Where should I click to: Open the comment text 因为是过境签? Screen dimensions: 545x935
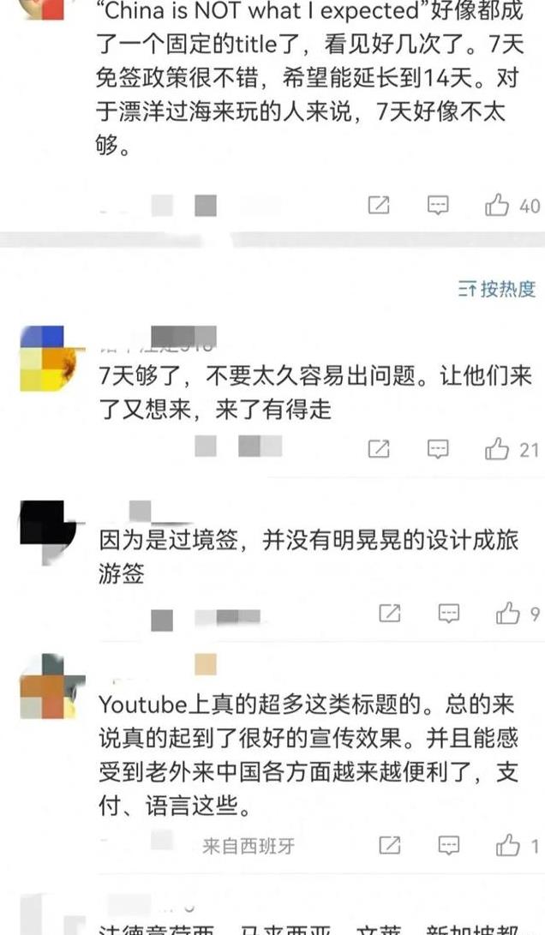coord(308,557)
